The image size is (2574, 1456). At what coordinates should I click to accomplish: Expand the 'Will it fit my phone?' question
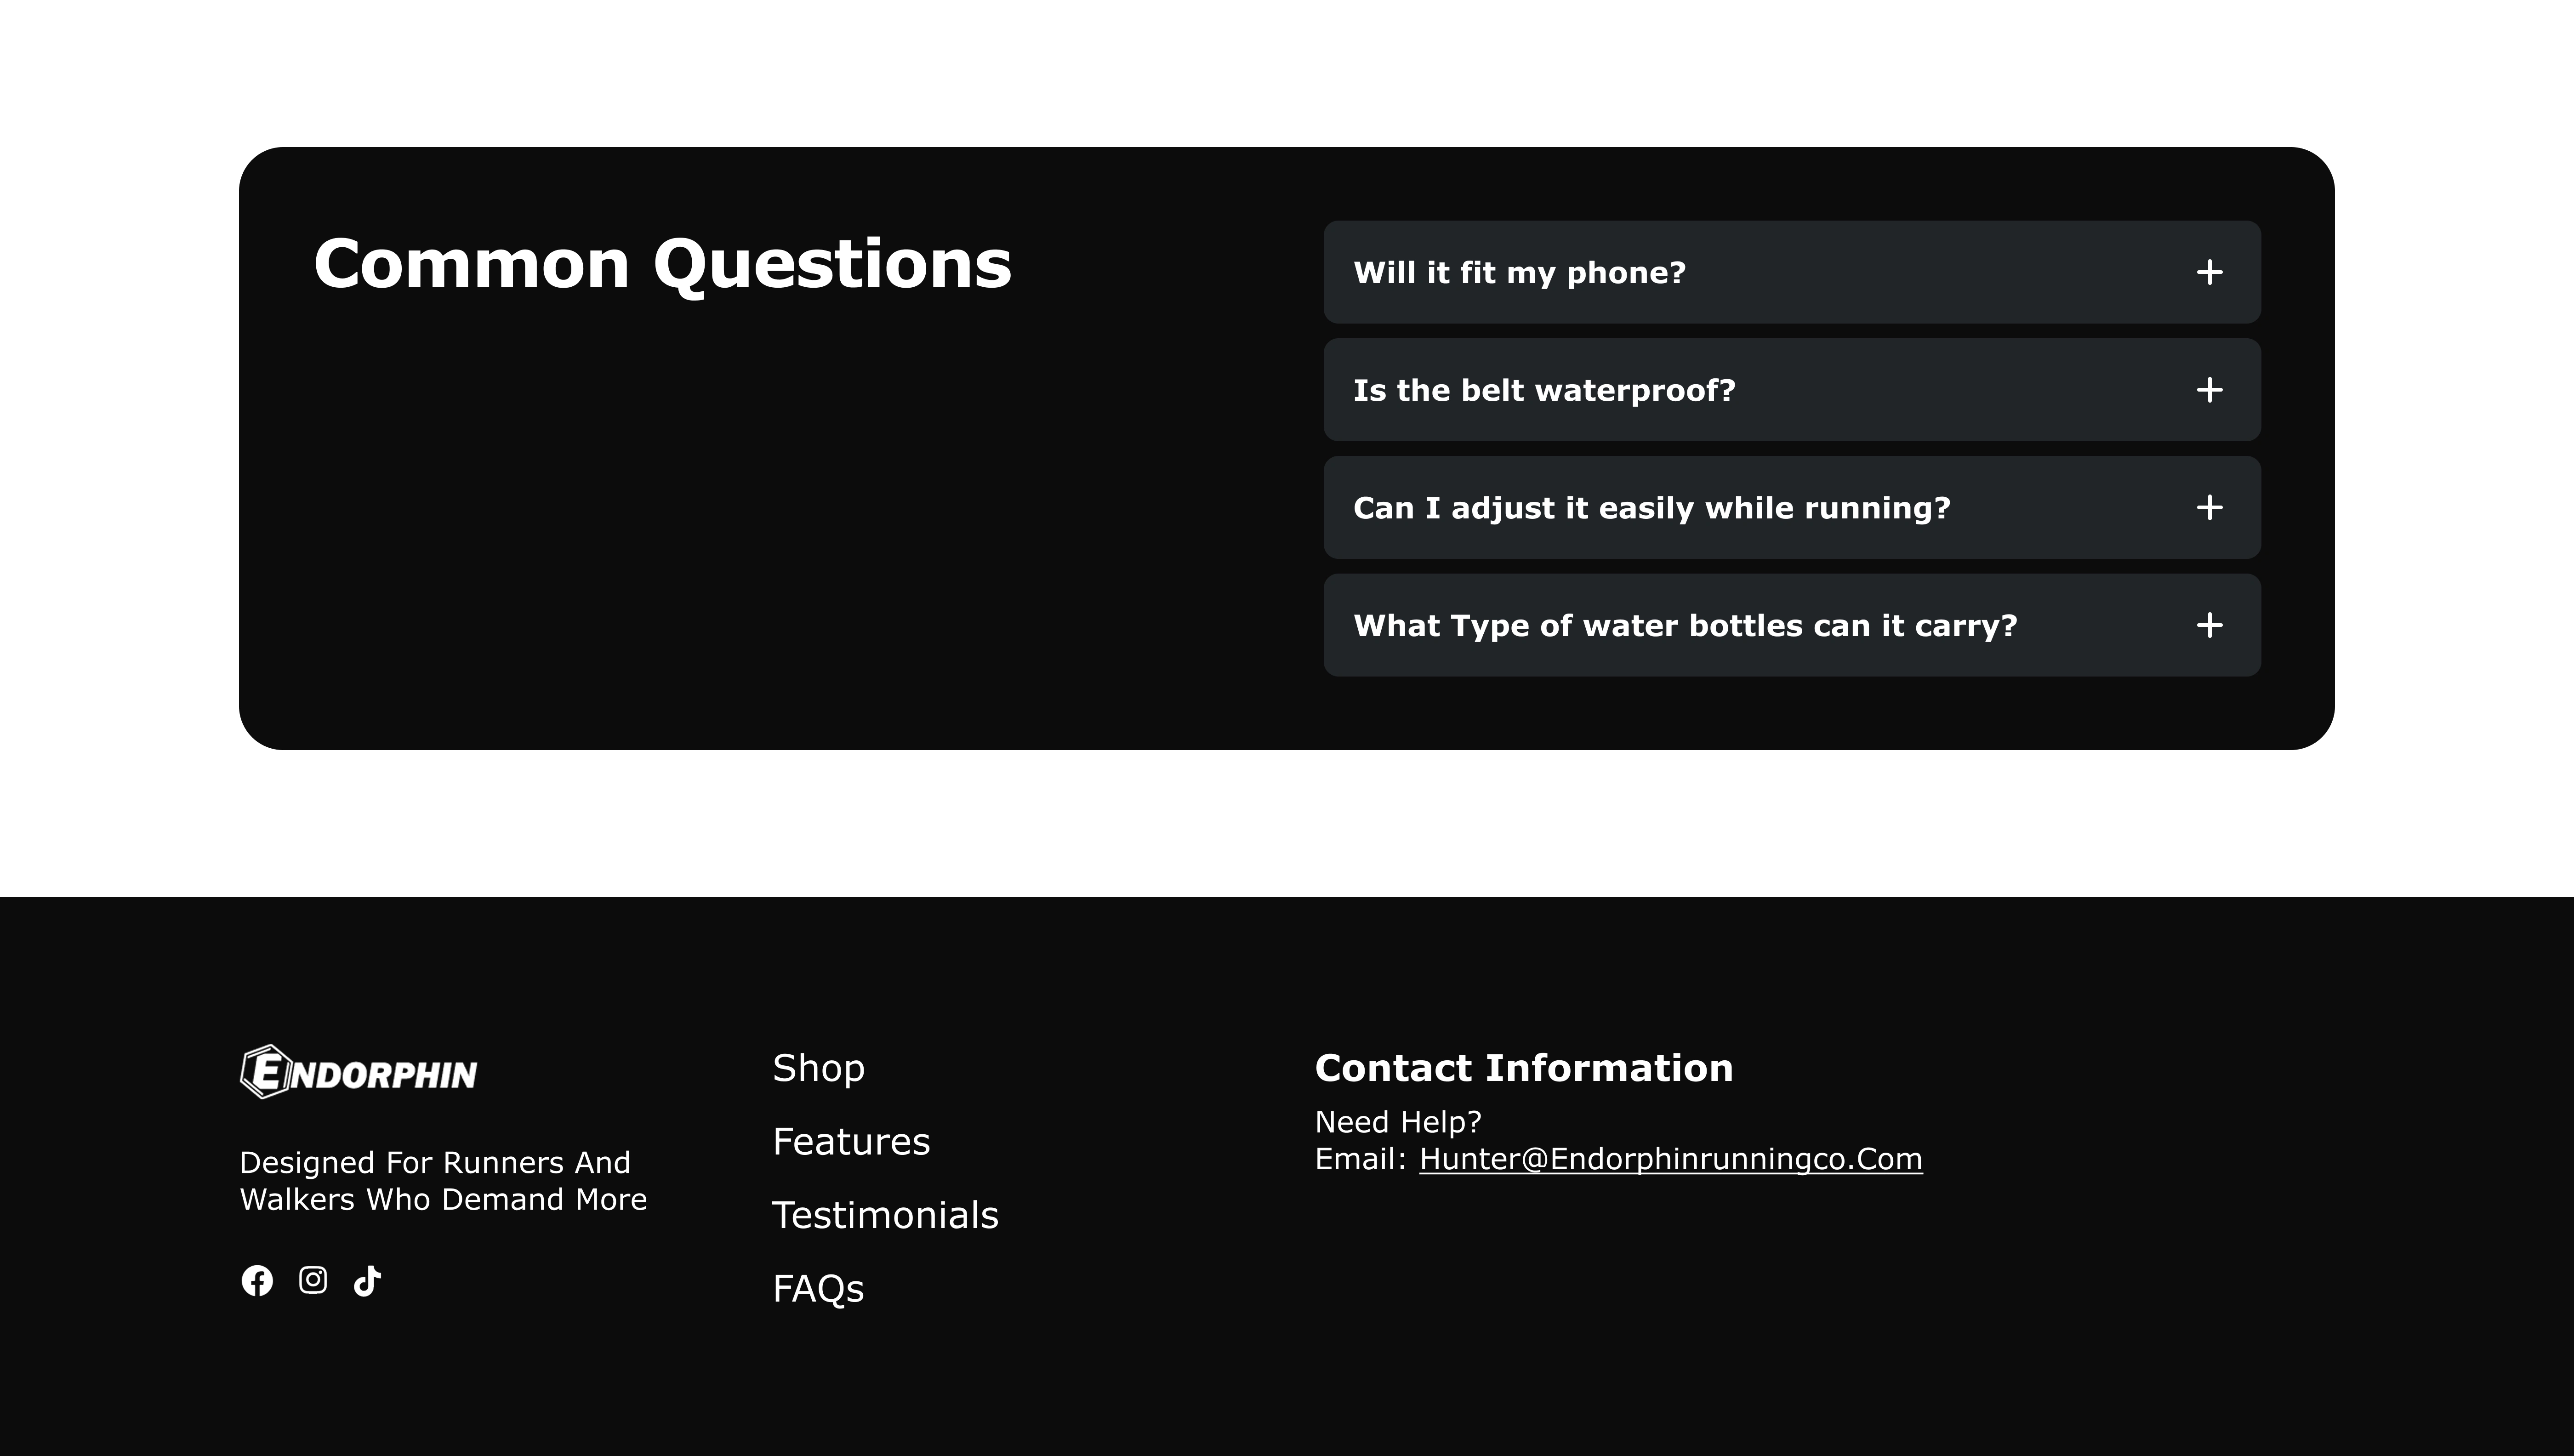tap(1519, 272)
